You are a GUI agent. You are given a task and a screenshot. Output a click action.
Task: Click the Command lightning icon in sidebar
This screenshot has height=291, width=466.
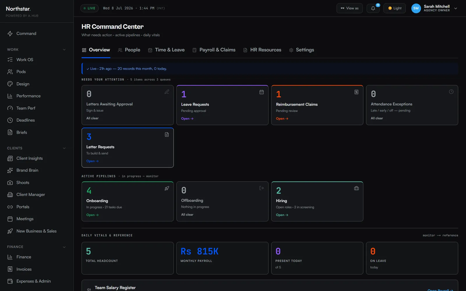pos(10,33)
